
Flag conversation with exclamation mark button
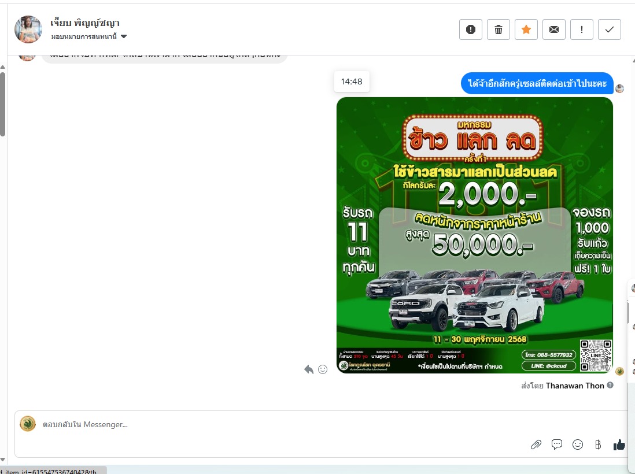tap(582, 29)
